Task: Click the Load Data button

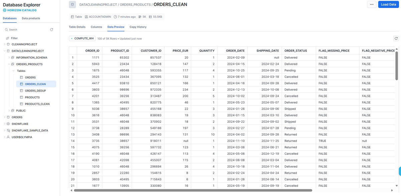Action: click(x=389, y=4)
